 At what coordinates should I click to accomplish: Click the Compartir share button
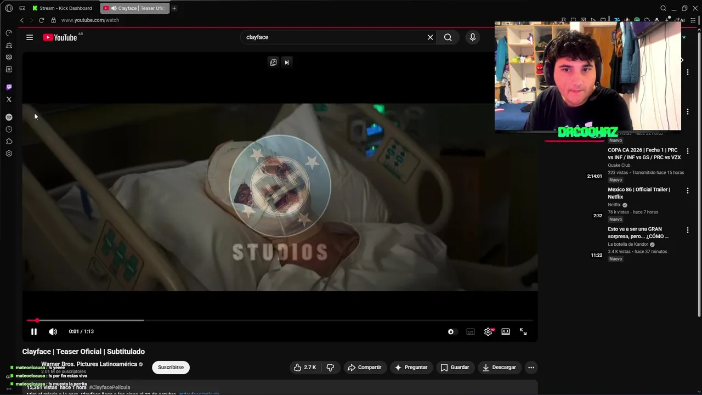tap(365, 367)
